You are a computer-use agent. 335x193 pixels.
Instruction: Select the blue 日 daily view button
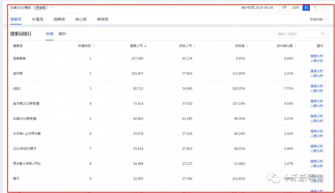pos(306,8)
